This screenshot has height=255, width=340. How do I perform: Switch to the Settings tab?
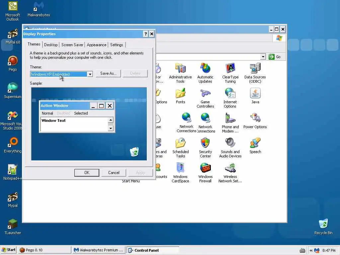[x=117, y=45]
